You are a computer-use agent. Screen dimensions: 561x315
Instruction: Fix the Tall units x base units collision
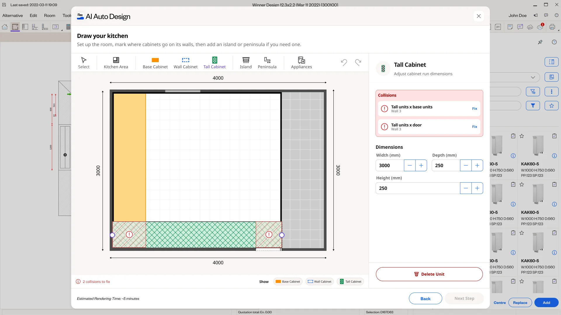475,108
